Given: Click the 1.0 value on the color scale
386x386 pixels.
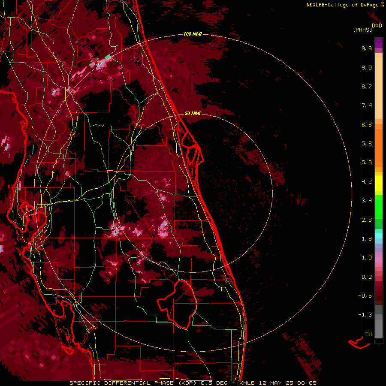Looking at the screenshot, I should tap(367, 258).
